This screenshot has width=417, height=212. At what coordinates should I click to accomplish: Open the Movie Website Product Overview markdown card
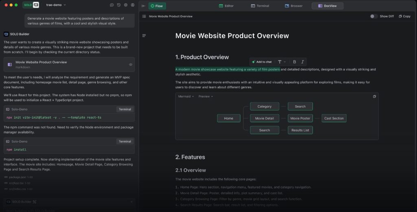point(69,65)
